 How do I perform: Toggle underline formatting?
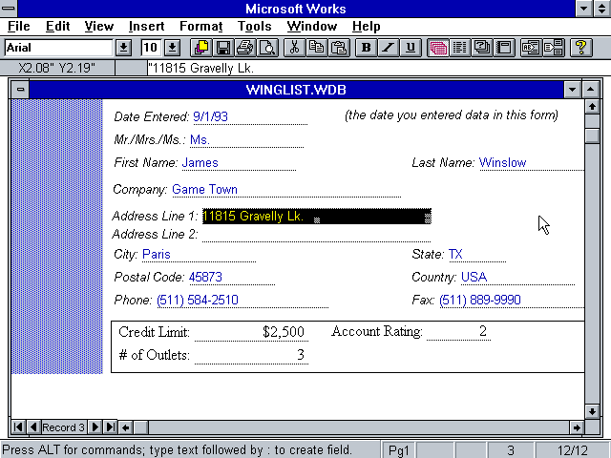click(x=411, y=48)
